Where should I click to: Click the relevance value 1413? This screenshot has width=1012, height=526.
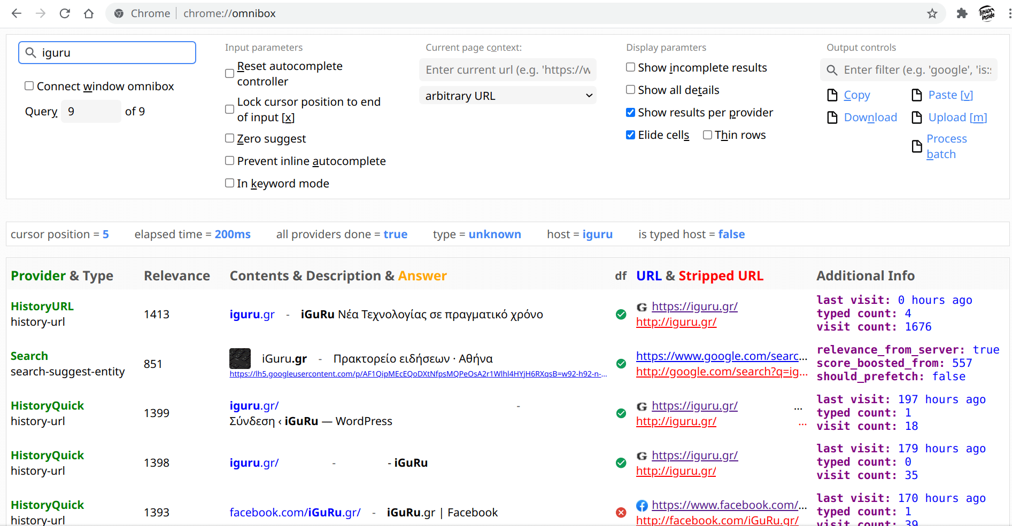[157, 315]
